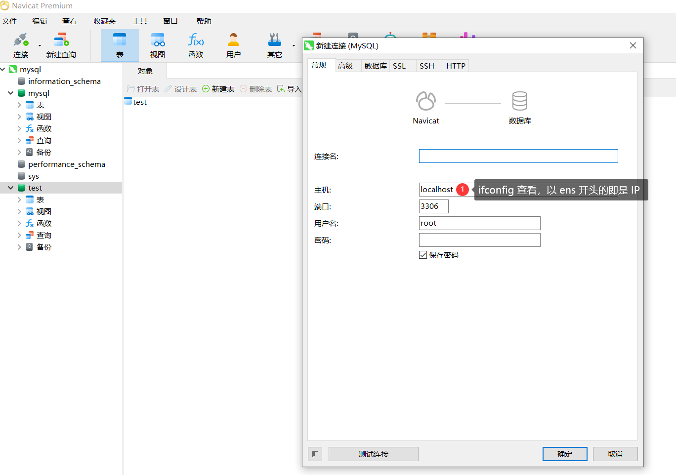Click 表 icon under test database
The height and width of the screenshot is (475, 676).
pyautogui.click(x=30, y=199)
